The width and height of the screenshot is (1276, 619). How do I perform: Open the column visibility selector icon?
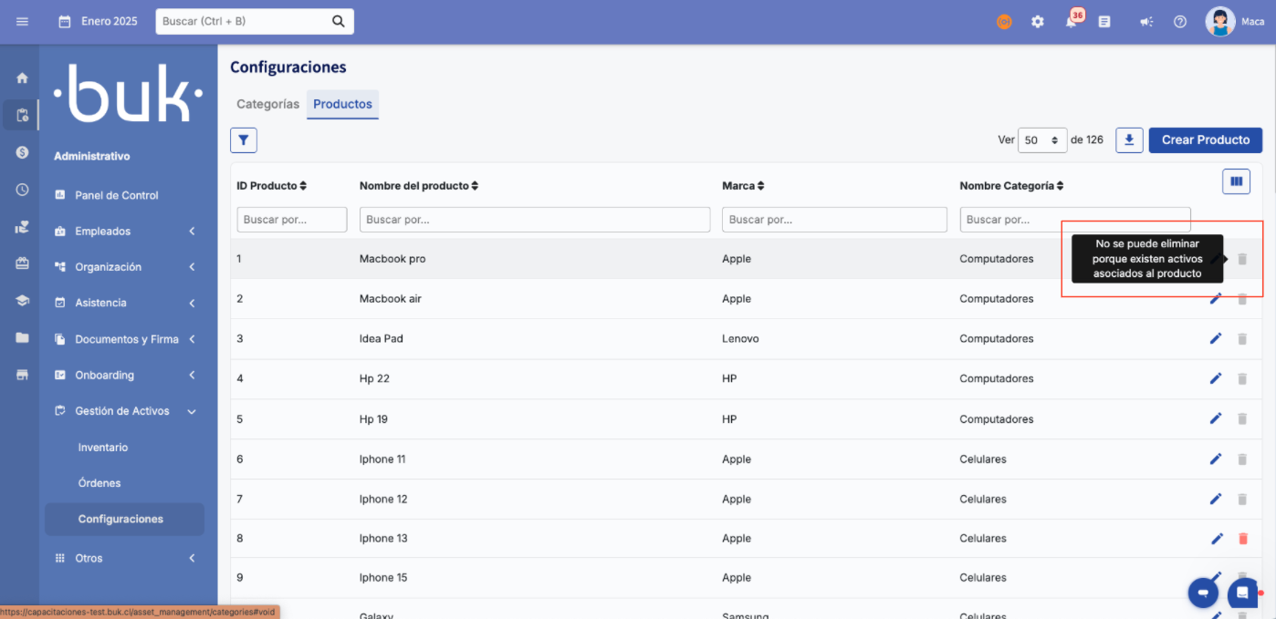1236,181
